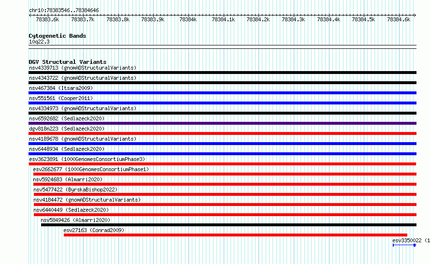
Task: Select the black bar under nsv4339713
Action: point(222,73)
